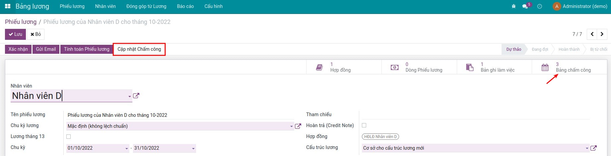Open the apps grid menu icon
The width and height of the screenshot is (611, 156).
tap(8, 6)
